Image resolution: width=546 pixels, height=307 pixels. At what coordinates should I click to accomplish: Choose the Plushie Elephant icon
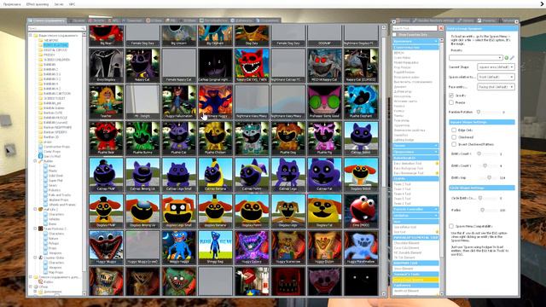[361, 101]
